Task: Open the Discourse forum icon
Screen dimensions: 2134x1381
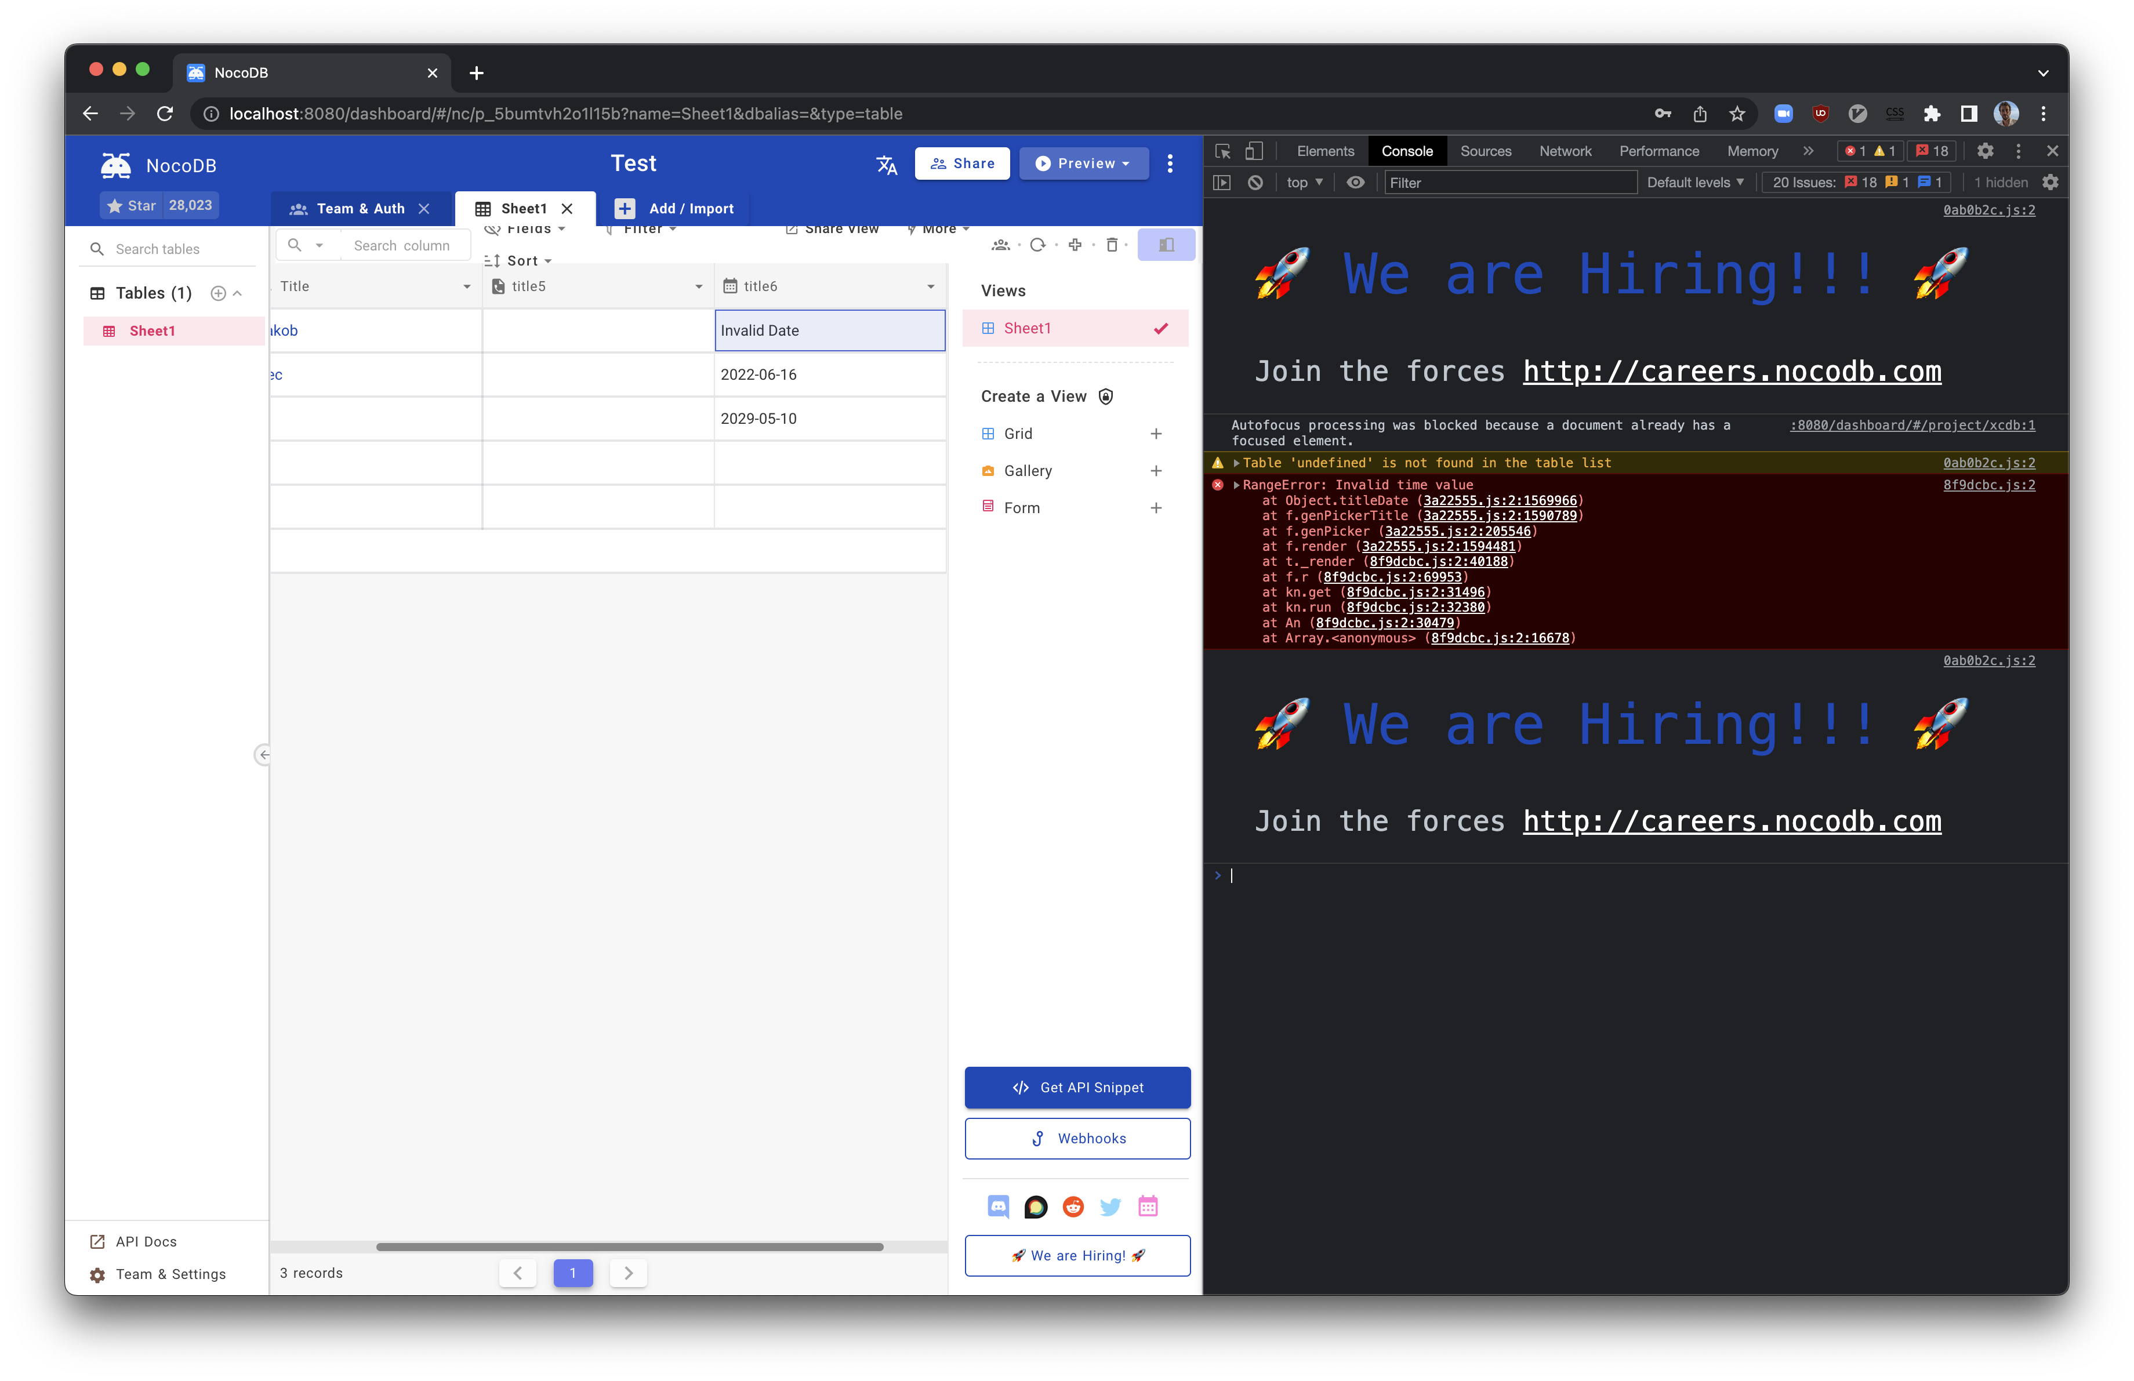Action: click(1036, 1206)
